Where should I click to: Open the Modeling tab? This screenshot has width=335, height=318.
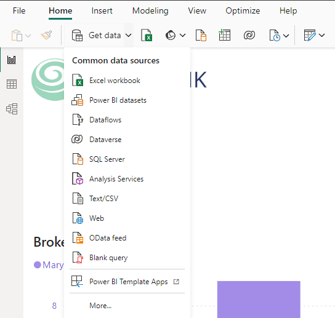[x=150, y=10]
